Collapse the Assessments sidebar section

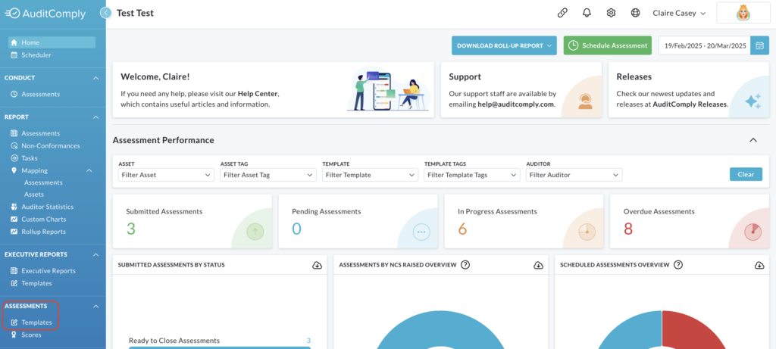click(96, 306)
